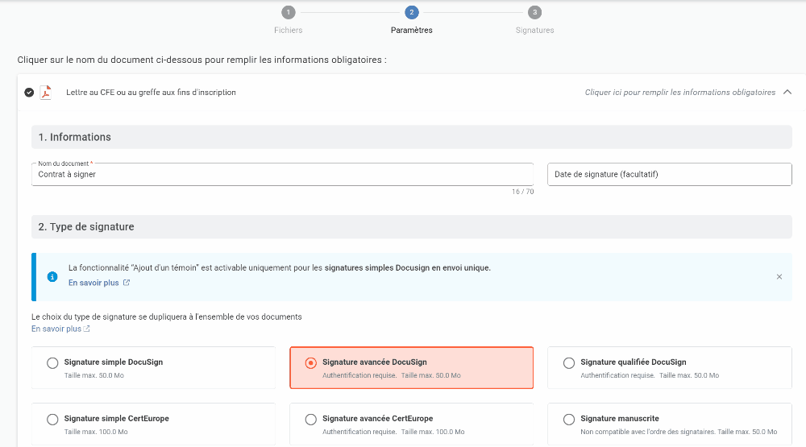This screenshot has height=447, width=806.
Task: Select Signature qualifiée DocuSign option
Action: pos(569,363)
